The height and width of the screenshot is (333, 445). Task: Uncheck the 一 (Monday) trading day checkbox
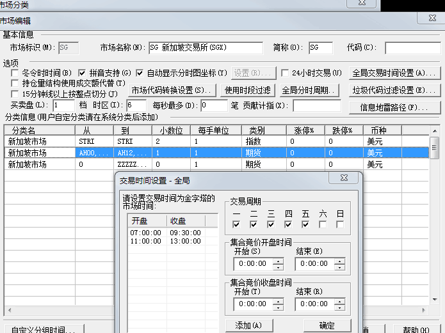[237, 224]
